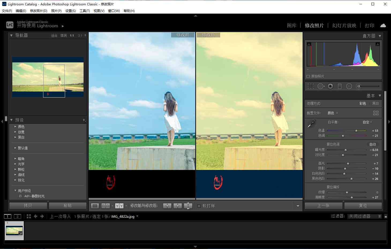Select the radial filter tool

(349, 86)
